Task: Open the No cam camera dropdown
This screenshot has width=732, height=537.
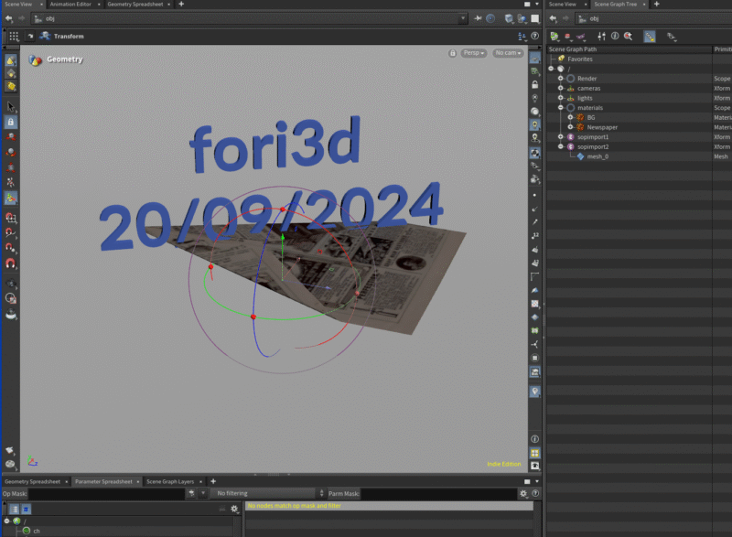Action: 507,53
